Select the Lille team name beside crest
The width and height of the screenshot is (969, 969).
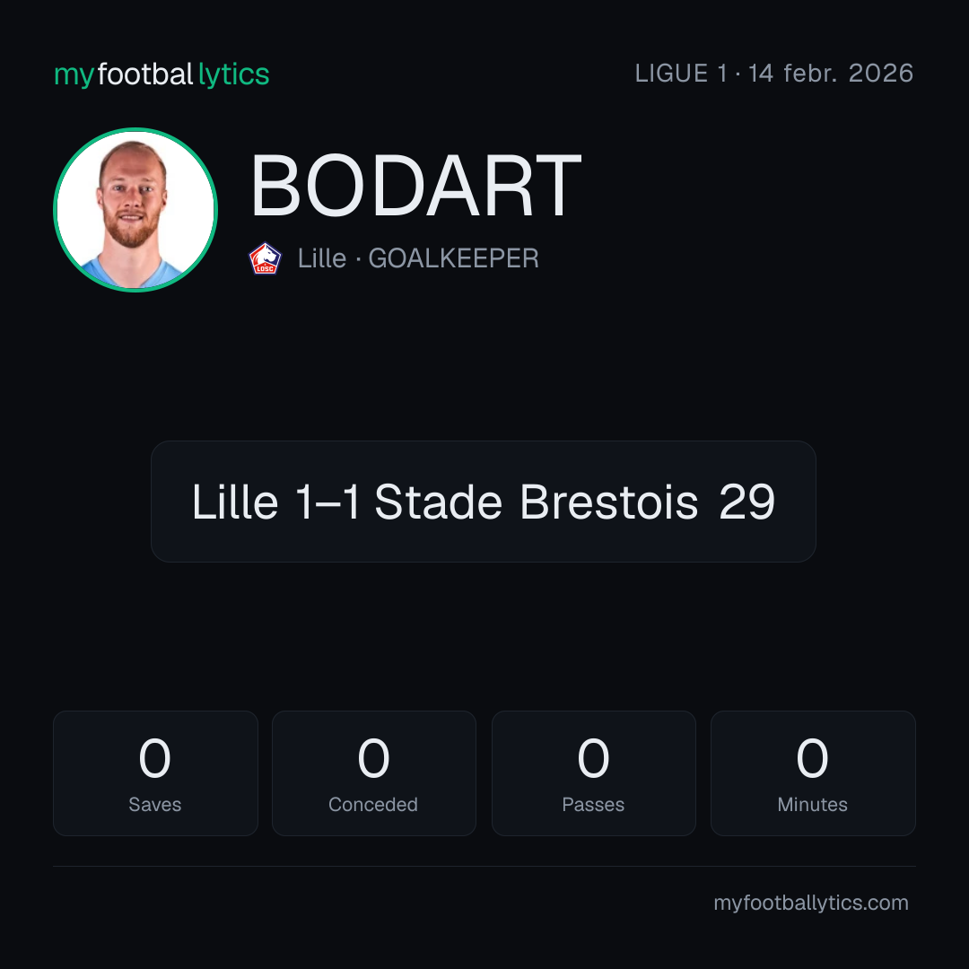point(322,258)
